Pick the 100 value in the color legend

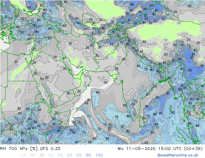pyautogui.click(x=99, y=155)
